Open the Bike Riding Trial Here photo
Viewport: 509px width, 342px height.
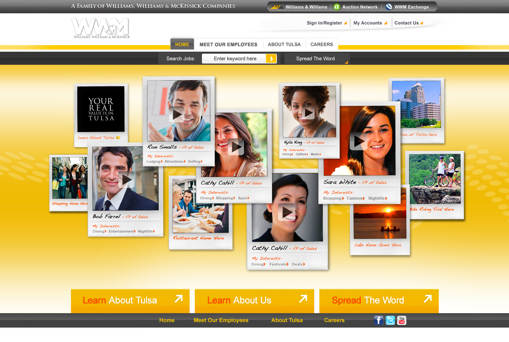tap(435, 179)
